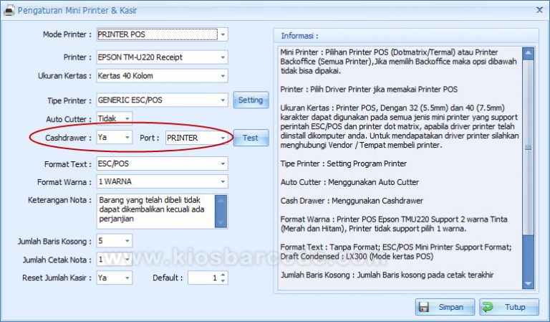This screenshot has width=550, height=322.
Task: Expand the Ukuran Kertas dropdown
Action: pyautogui.click(x=223, y=76)
